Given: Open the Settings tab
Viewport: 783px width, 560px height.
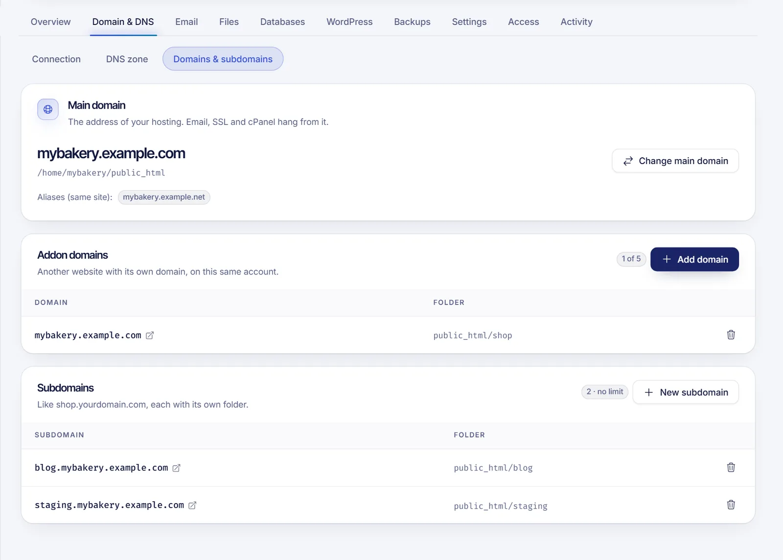Looking at the screenshot, I should 469,22.
